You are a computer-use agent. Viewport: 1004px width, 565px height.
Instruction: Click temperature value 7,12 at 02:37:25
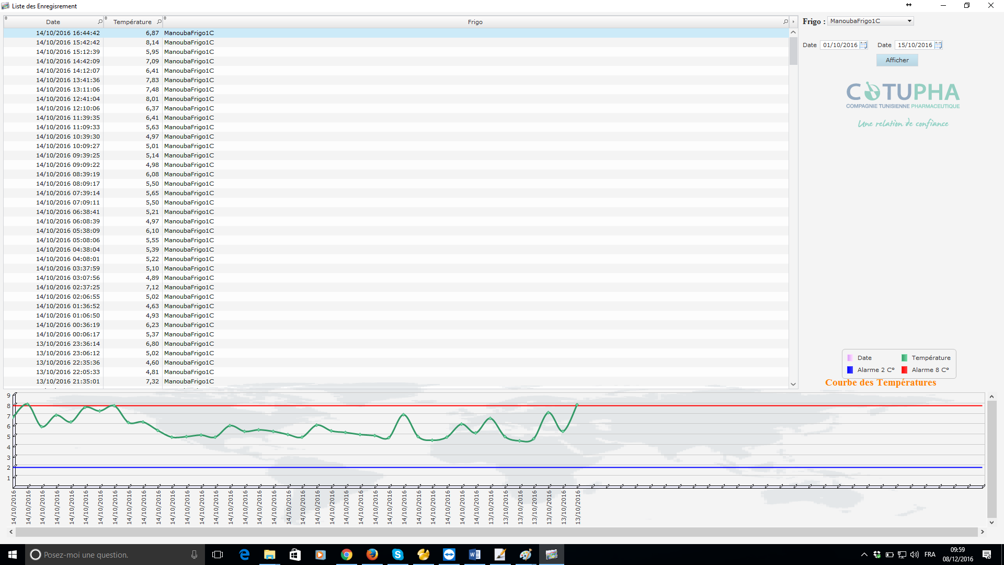click(x=152, y=287)
